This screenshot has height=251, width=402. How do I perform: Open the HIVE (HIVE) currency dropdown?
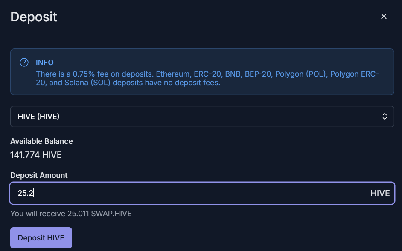click(202, 117)
